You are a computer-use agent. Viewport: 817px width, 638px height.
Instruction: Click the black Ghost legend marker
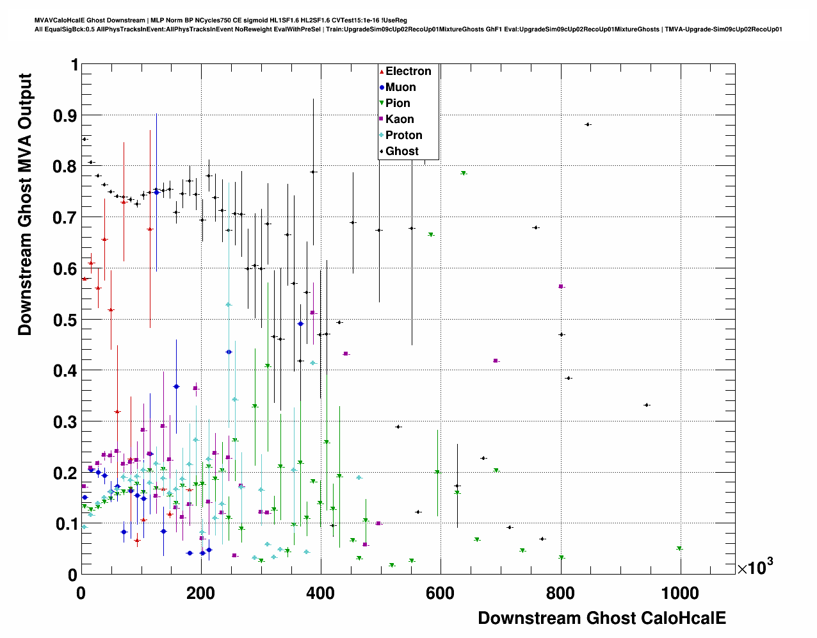pyautogui.click(x=382, y=151)
